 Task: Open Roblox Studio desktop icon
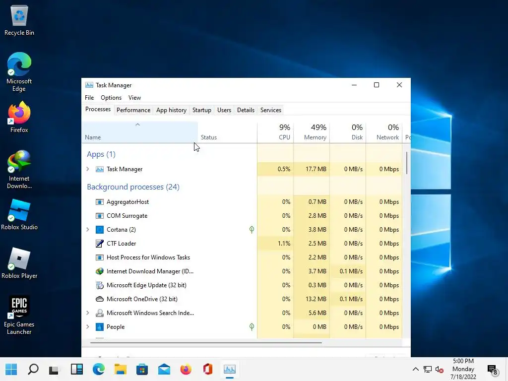coord(19,214)
